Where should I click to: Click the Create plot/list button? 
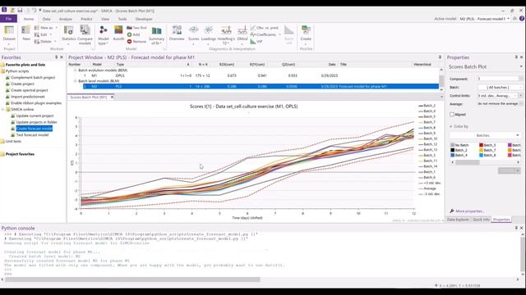click(306, 35)
